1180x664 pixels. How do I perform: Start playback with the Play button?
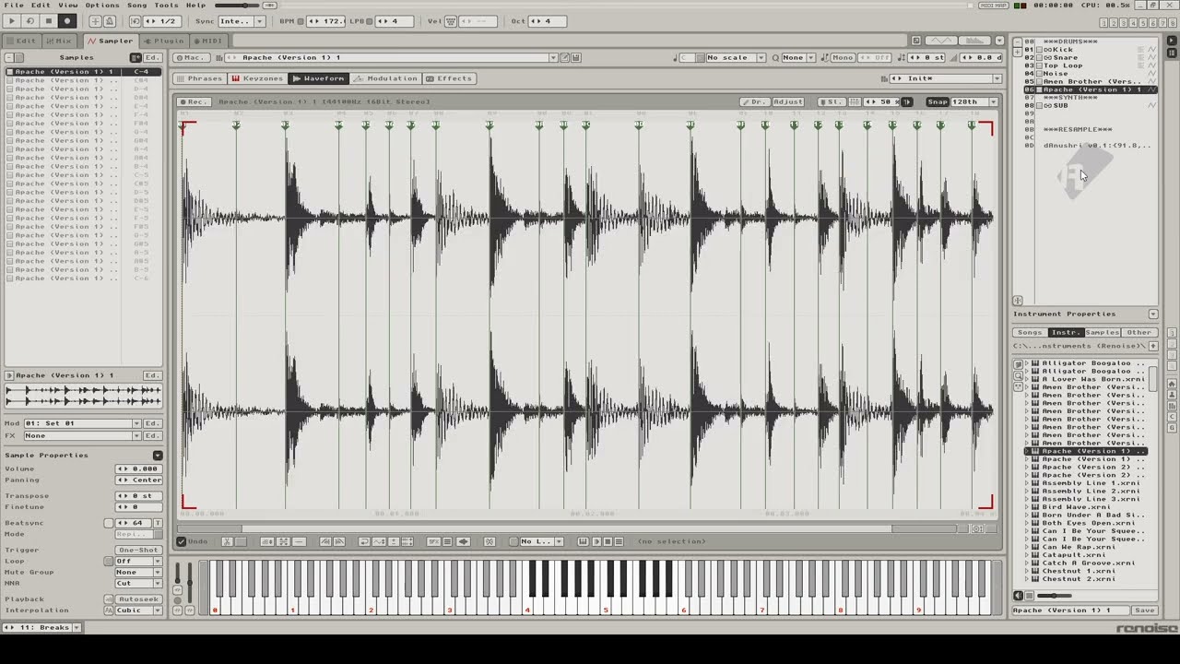coord(12,21)
